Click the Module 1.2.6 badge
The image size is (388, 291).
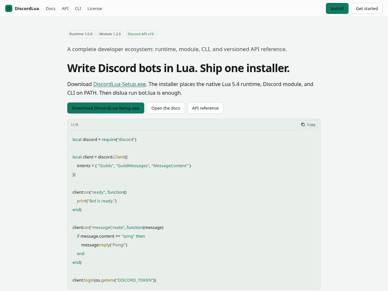pyautogui.click(x=110, y=34)
